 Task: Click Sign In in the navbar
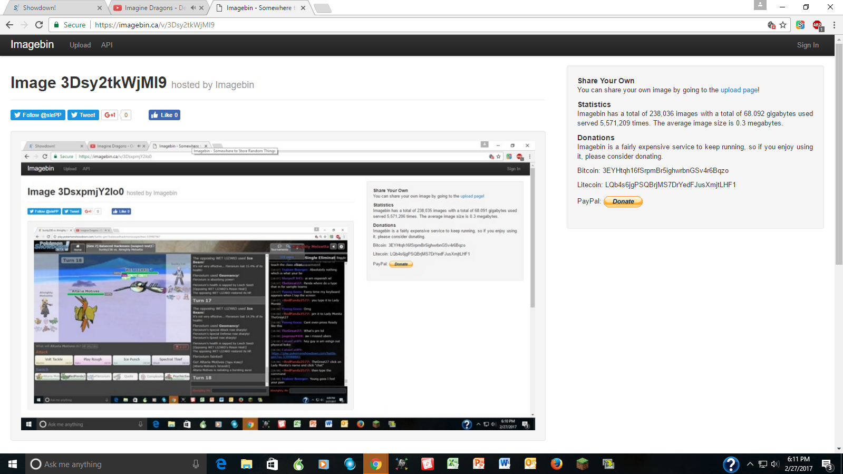point(808,45)
